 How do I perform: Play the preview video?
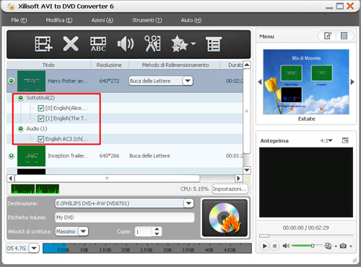pyautogui.click(x=264, y=246)
